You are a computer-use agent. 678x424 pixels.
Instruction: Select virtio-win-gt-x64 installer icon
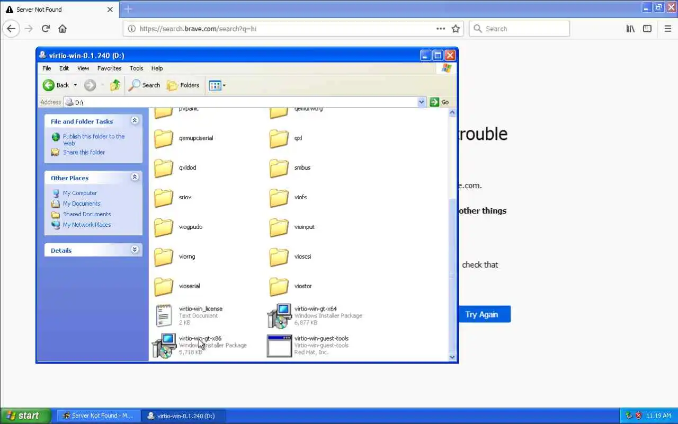(x=279, y=316)
